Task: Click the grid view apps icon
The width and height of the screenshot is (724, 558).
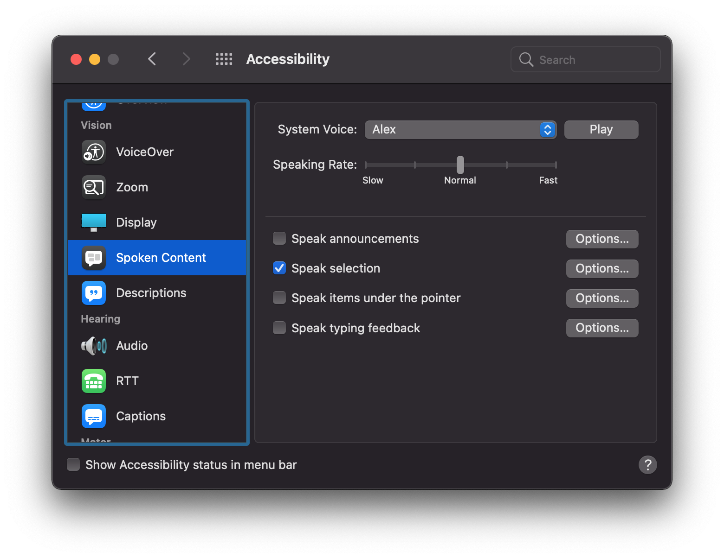Action: pyautogui.click(x=224, y=59)
